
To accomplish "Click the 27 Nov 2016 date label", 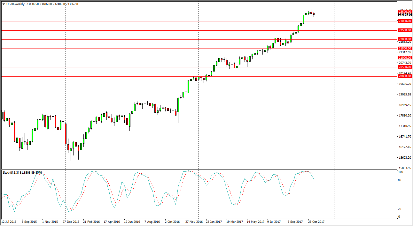I will [194, 222].
